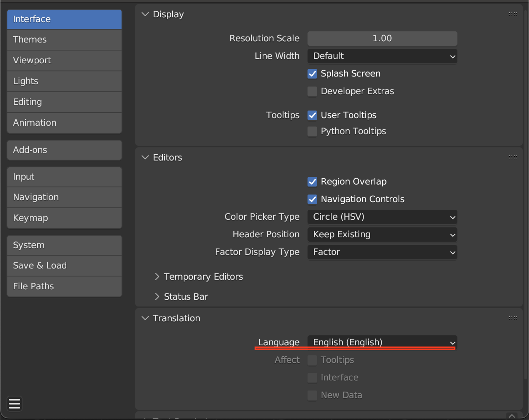The width and height of the screenshot is (529, 420).
Task: Open the Save & Load category
Action: tap(65, 266)
